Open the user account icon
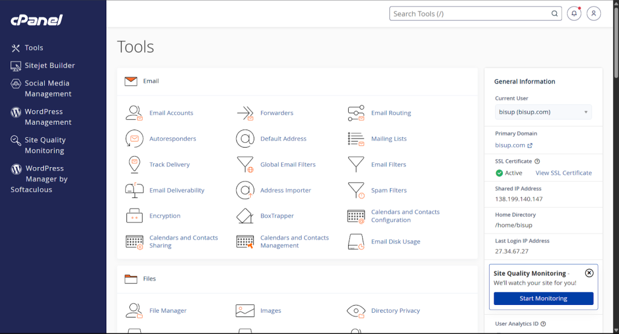 point(594,13)
